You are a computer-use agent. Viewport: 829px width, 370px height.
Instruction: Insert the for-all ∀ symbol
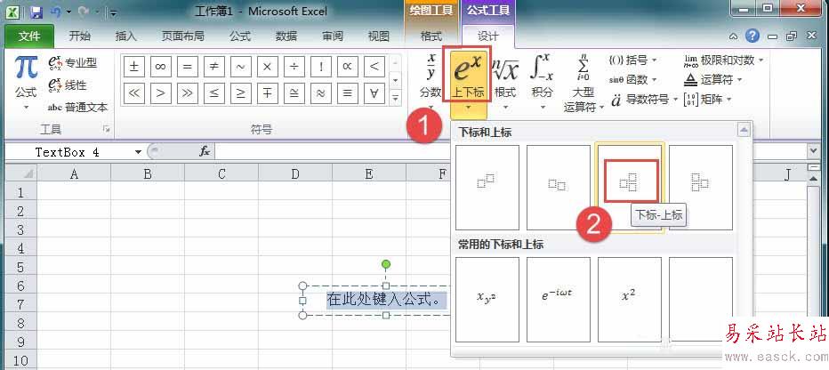click(x=374, y=93)
